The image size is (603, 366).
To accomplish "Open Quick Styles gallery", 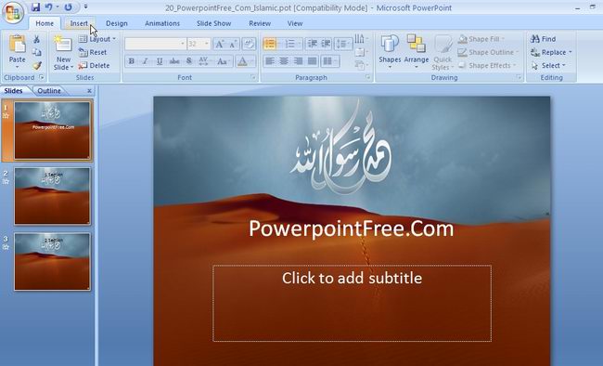I will tap(443, 53).
